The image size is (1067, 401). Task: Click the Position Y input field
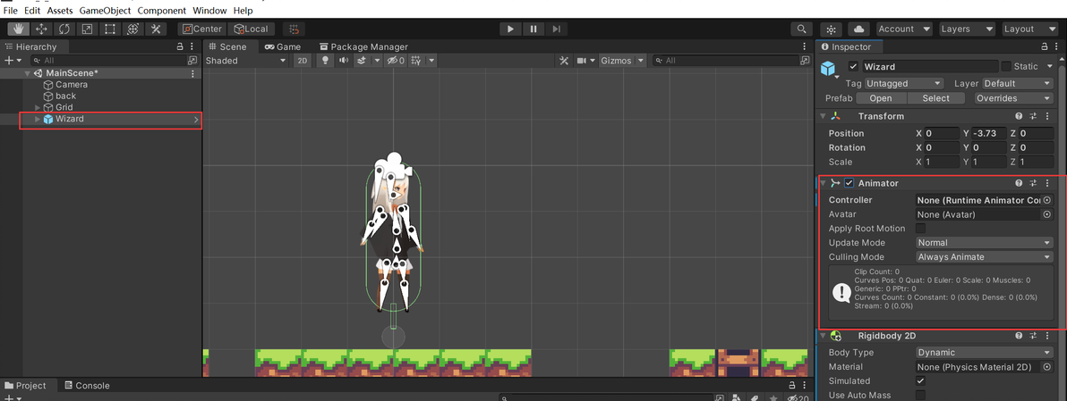(x=988, y=133)
